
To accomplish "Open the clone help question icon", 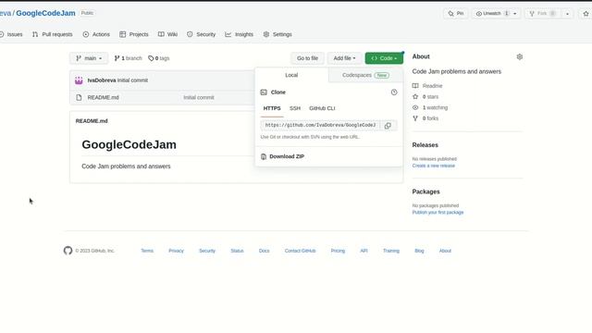I will click(394, 92).
